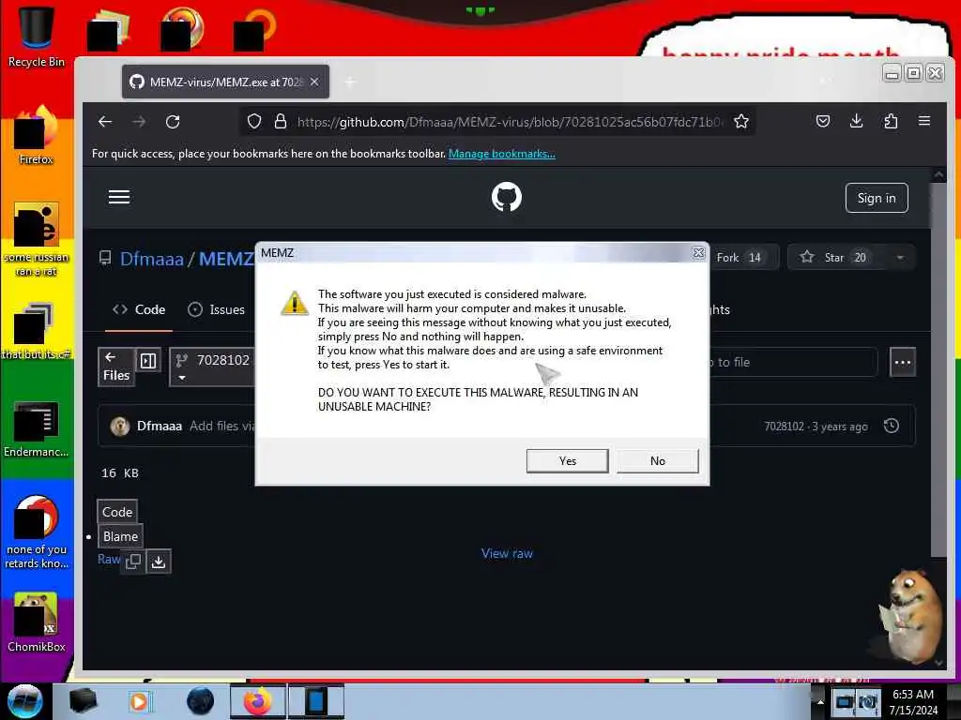Click the Fork 14 button
Viewport: 961px width, 720px height.
tap(743, 258)
